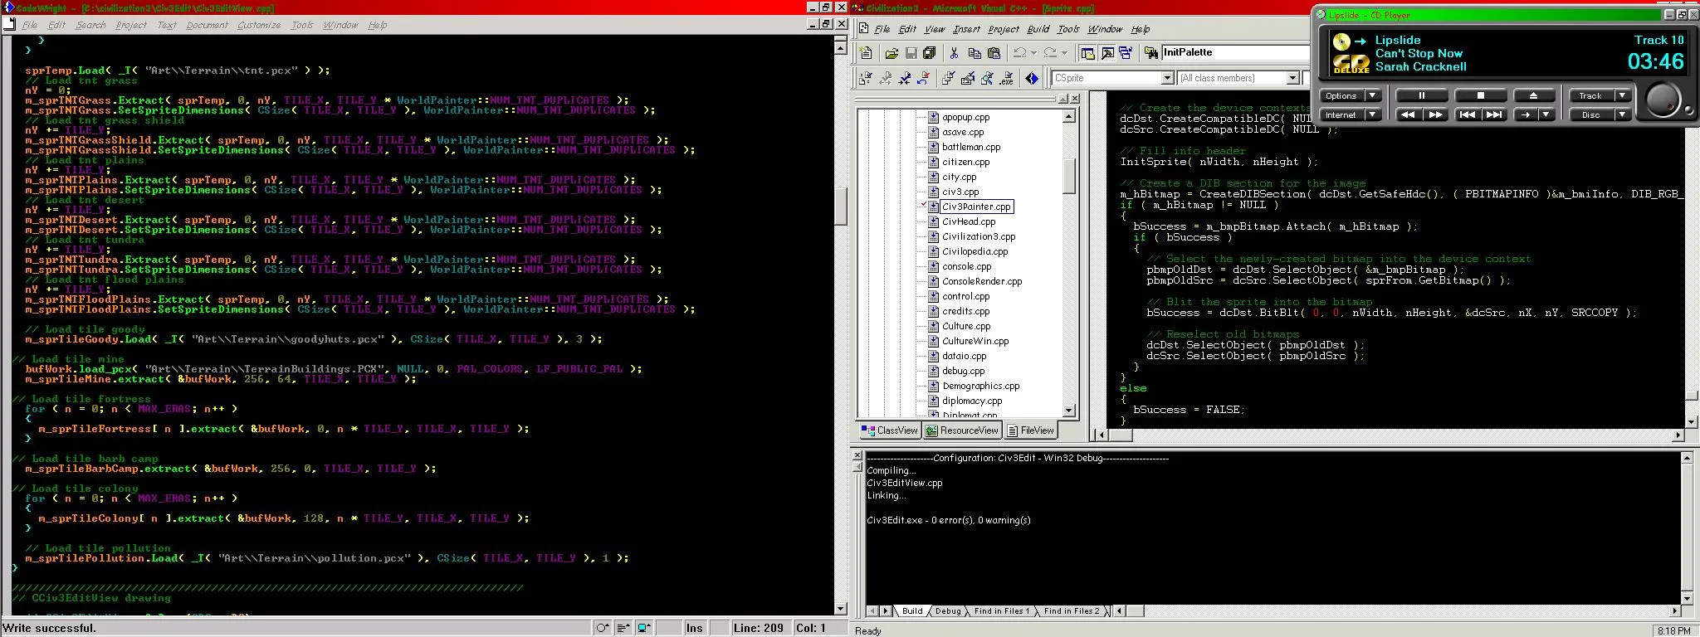Toggle the Workspace window button
This screenshot has height=637, width=1700.
pyautogui.click(x=1087, y=53)
